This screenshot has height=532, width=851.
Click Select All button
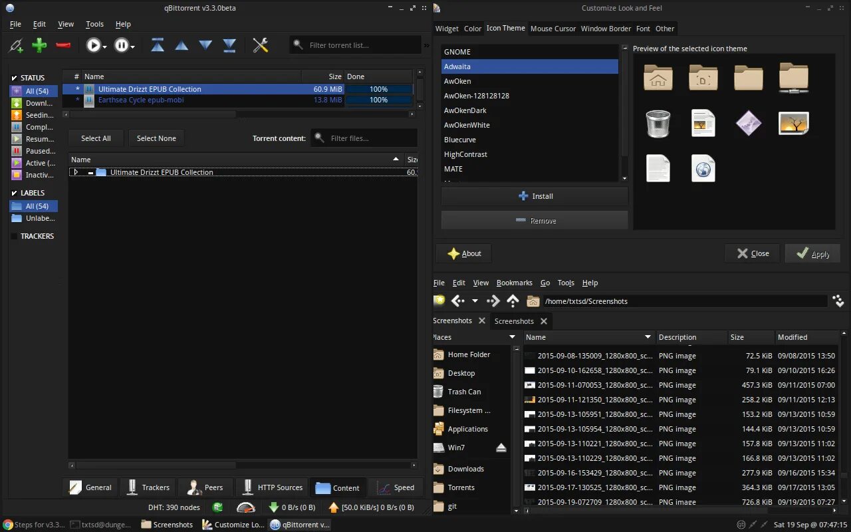96,138
